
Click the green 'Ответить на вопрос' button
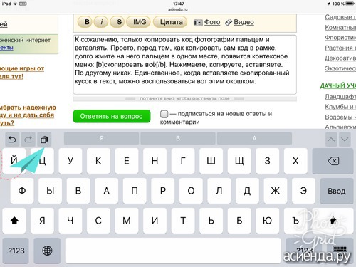(x=112, y=116)
